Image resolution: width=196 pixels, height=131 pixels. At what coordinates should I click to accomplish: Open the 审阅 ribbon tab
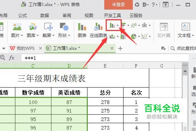67,16
